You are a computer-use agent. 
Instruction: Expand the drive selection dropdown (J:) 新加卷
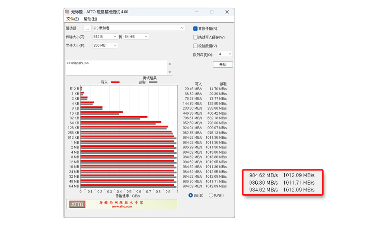139,28
